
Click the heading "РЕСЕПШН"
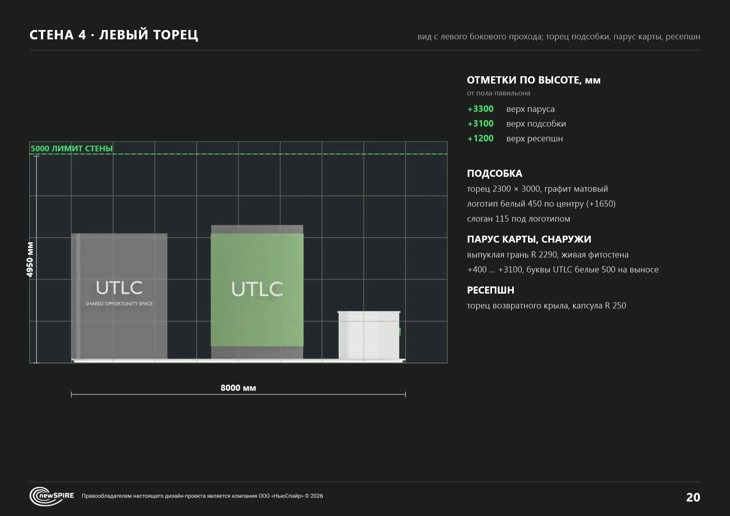[491, 290]
